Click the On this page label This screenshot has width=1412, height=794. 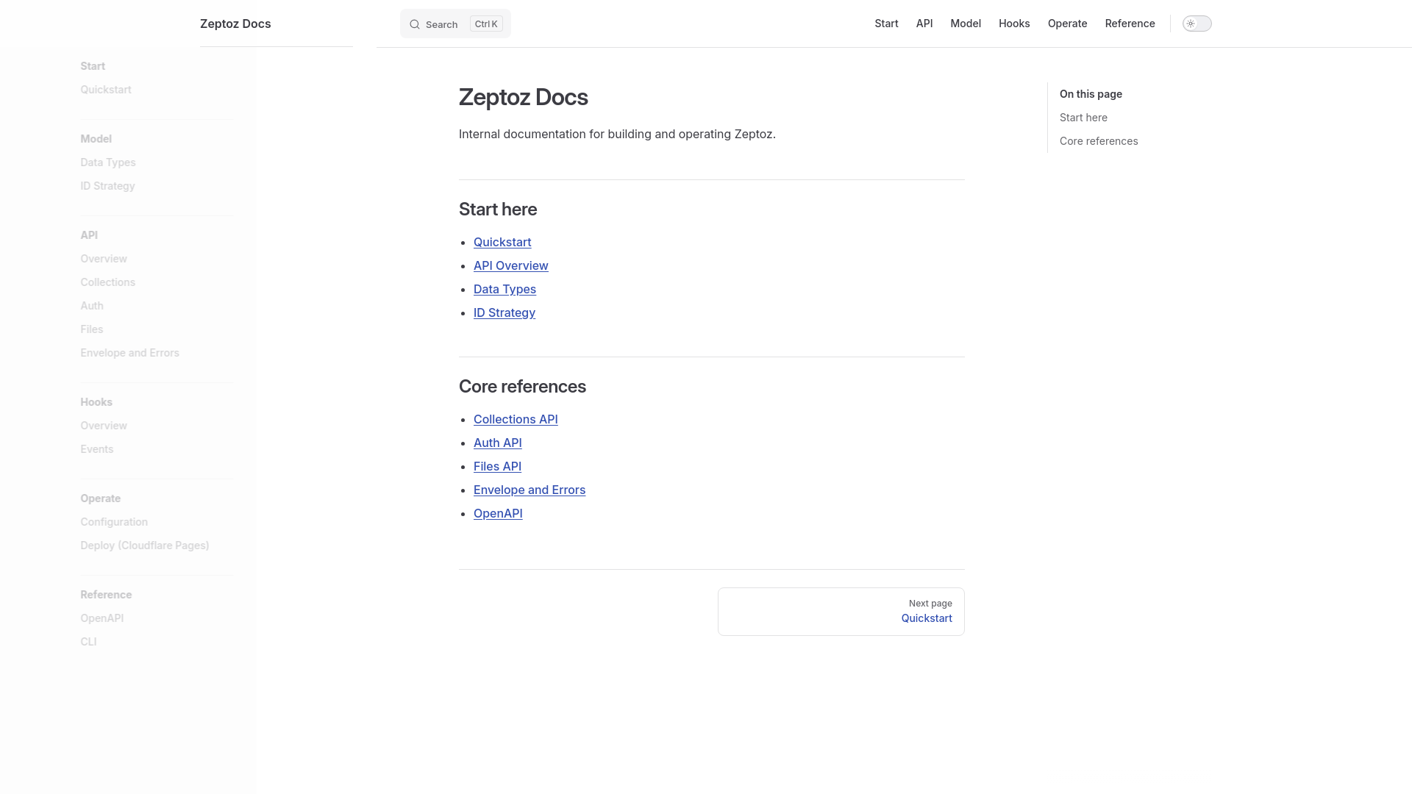(x=1091, y=94)
